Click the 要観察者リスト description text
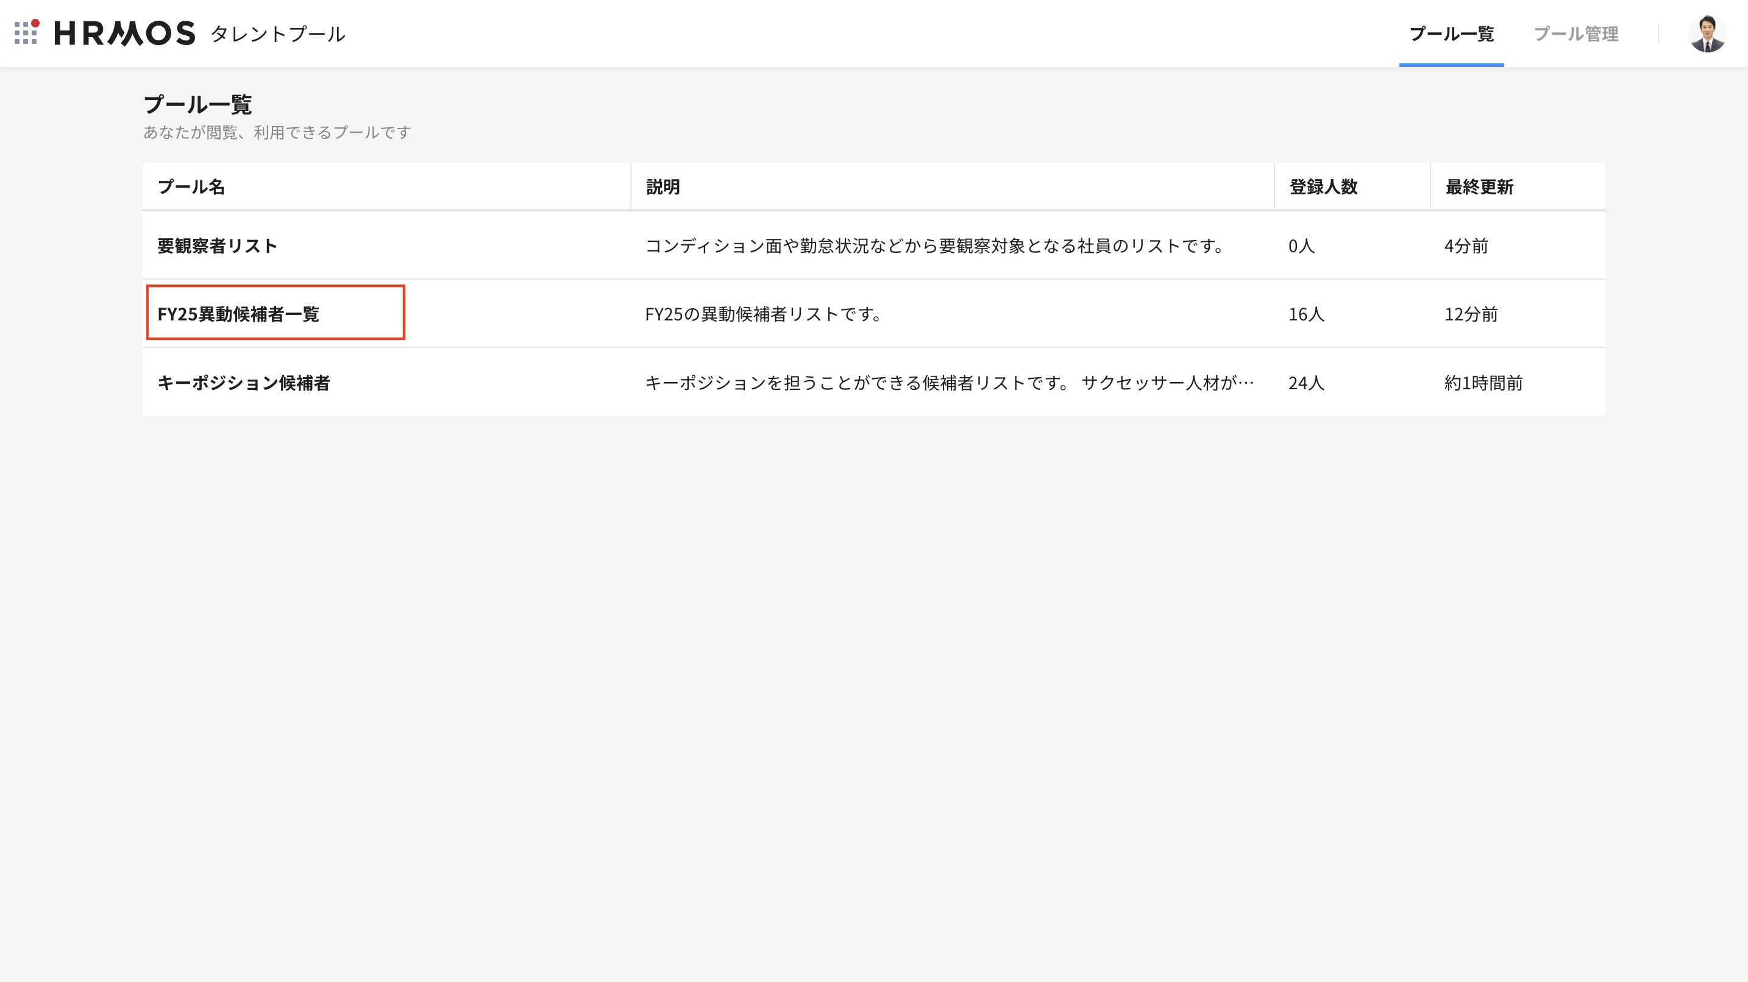The image size is (1748, 982). coord(934,245)
